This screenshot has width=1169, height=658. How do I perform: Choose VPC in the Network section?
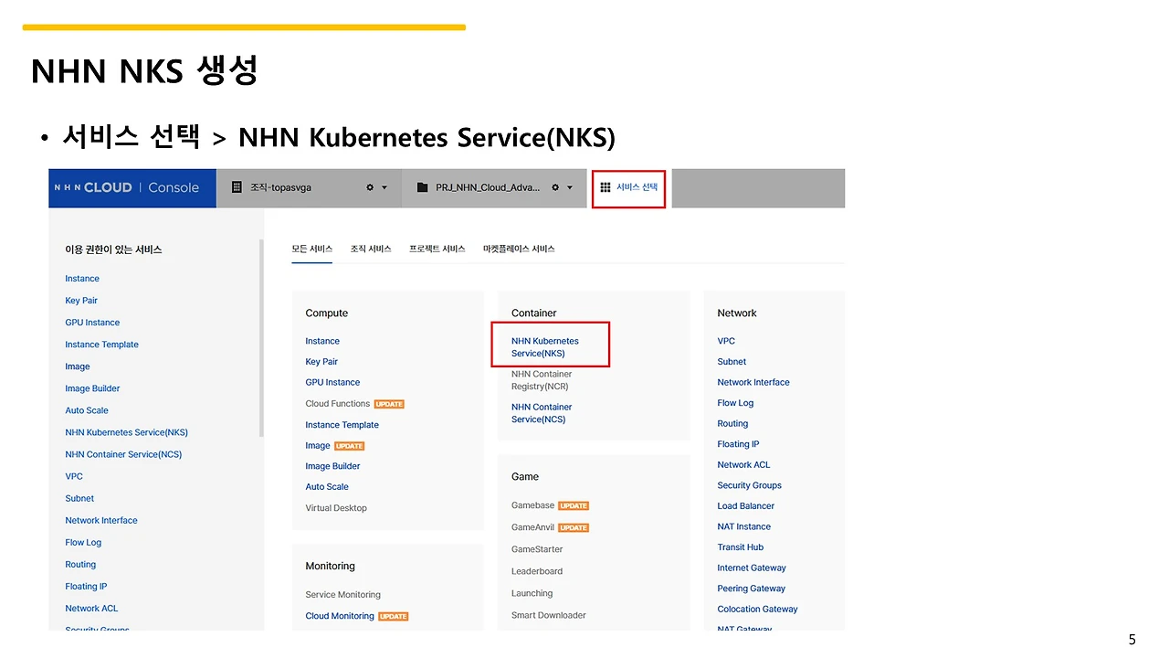(x=726, y=341)
